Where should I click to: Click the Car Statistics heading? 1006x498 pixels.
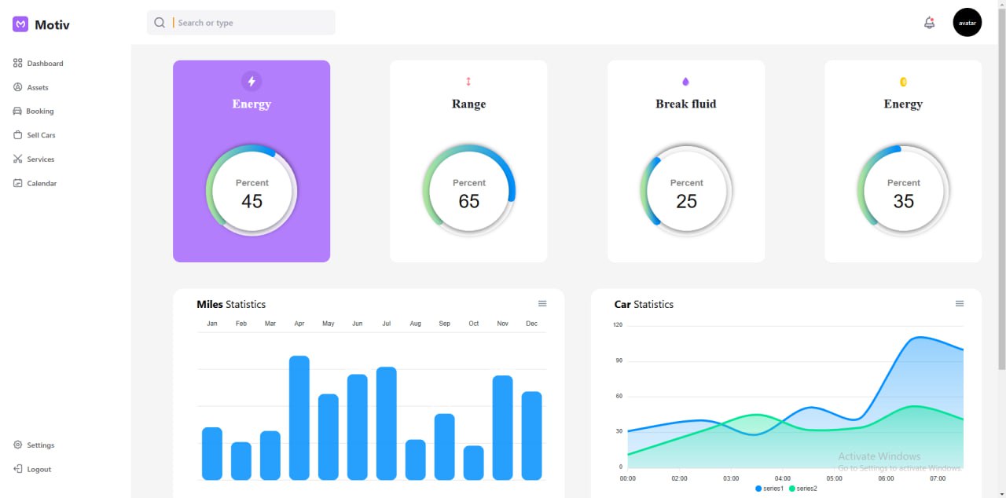(x=644, y=304)
